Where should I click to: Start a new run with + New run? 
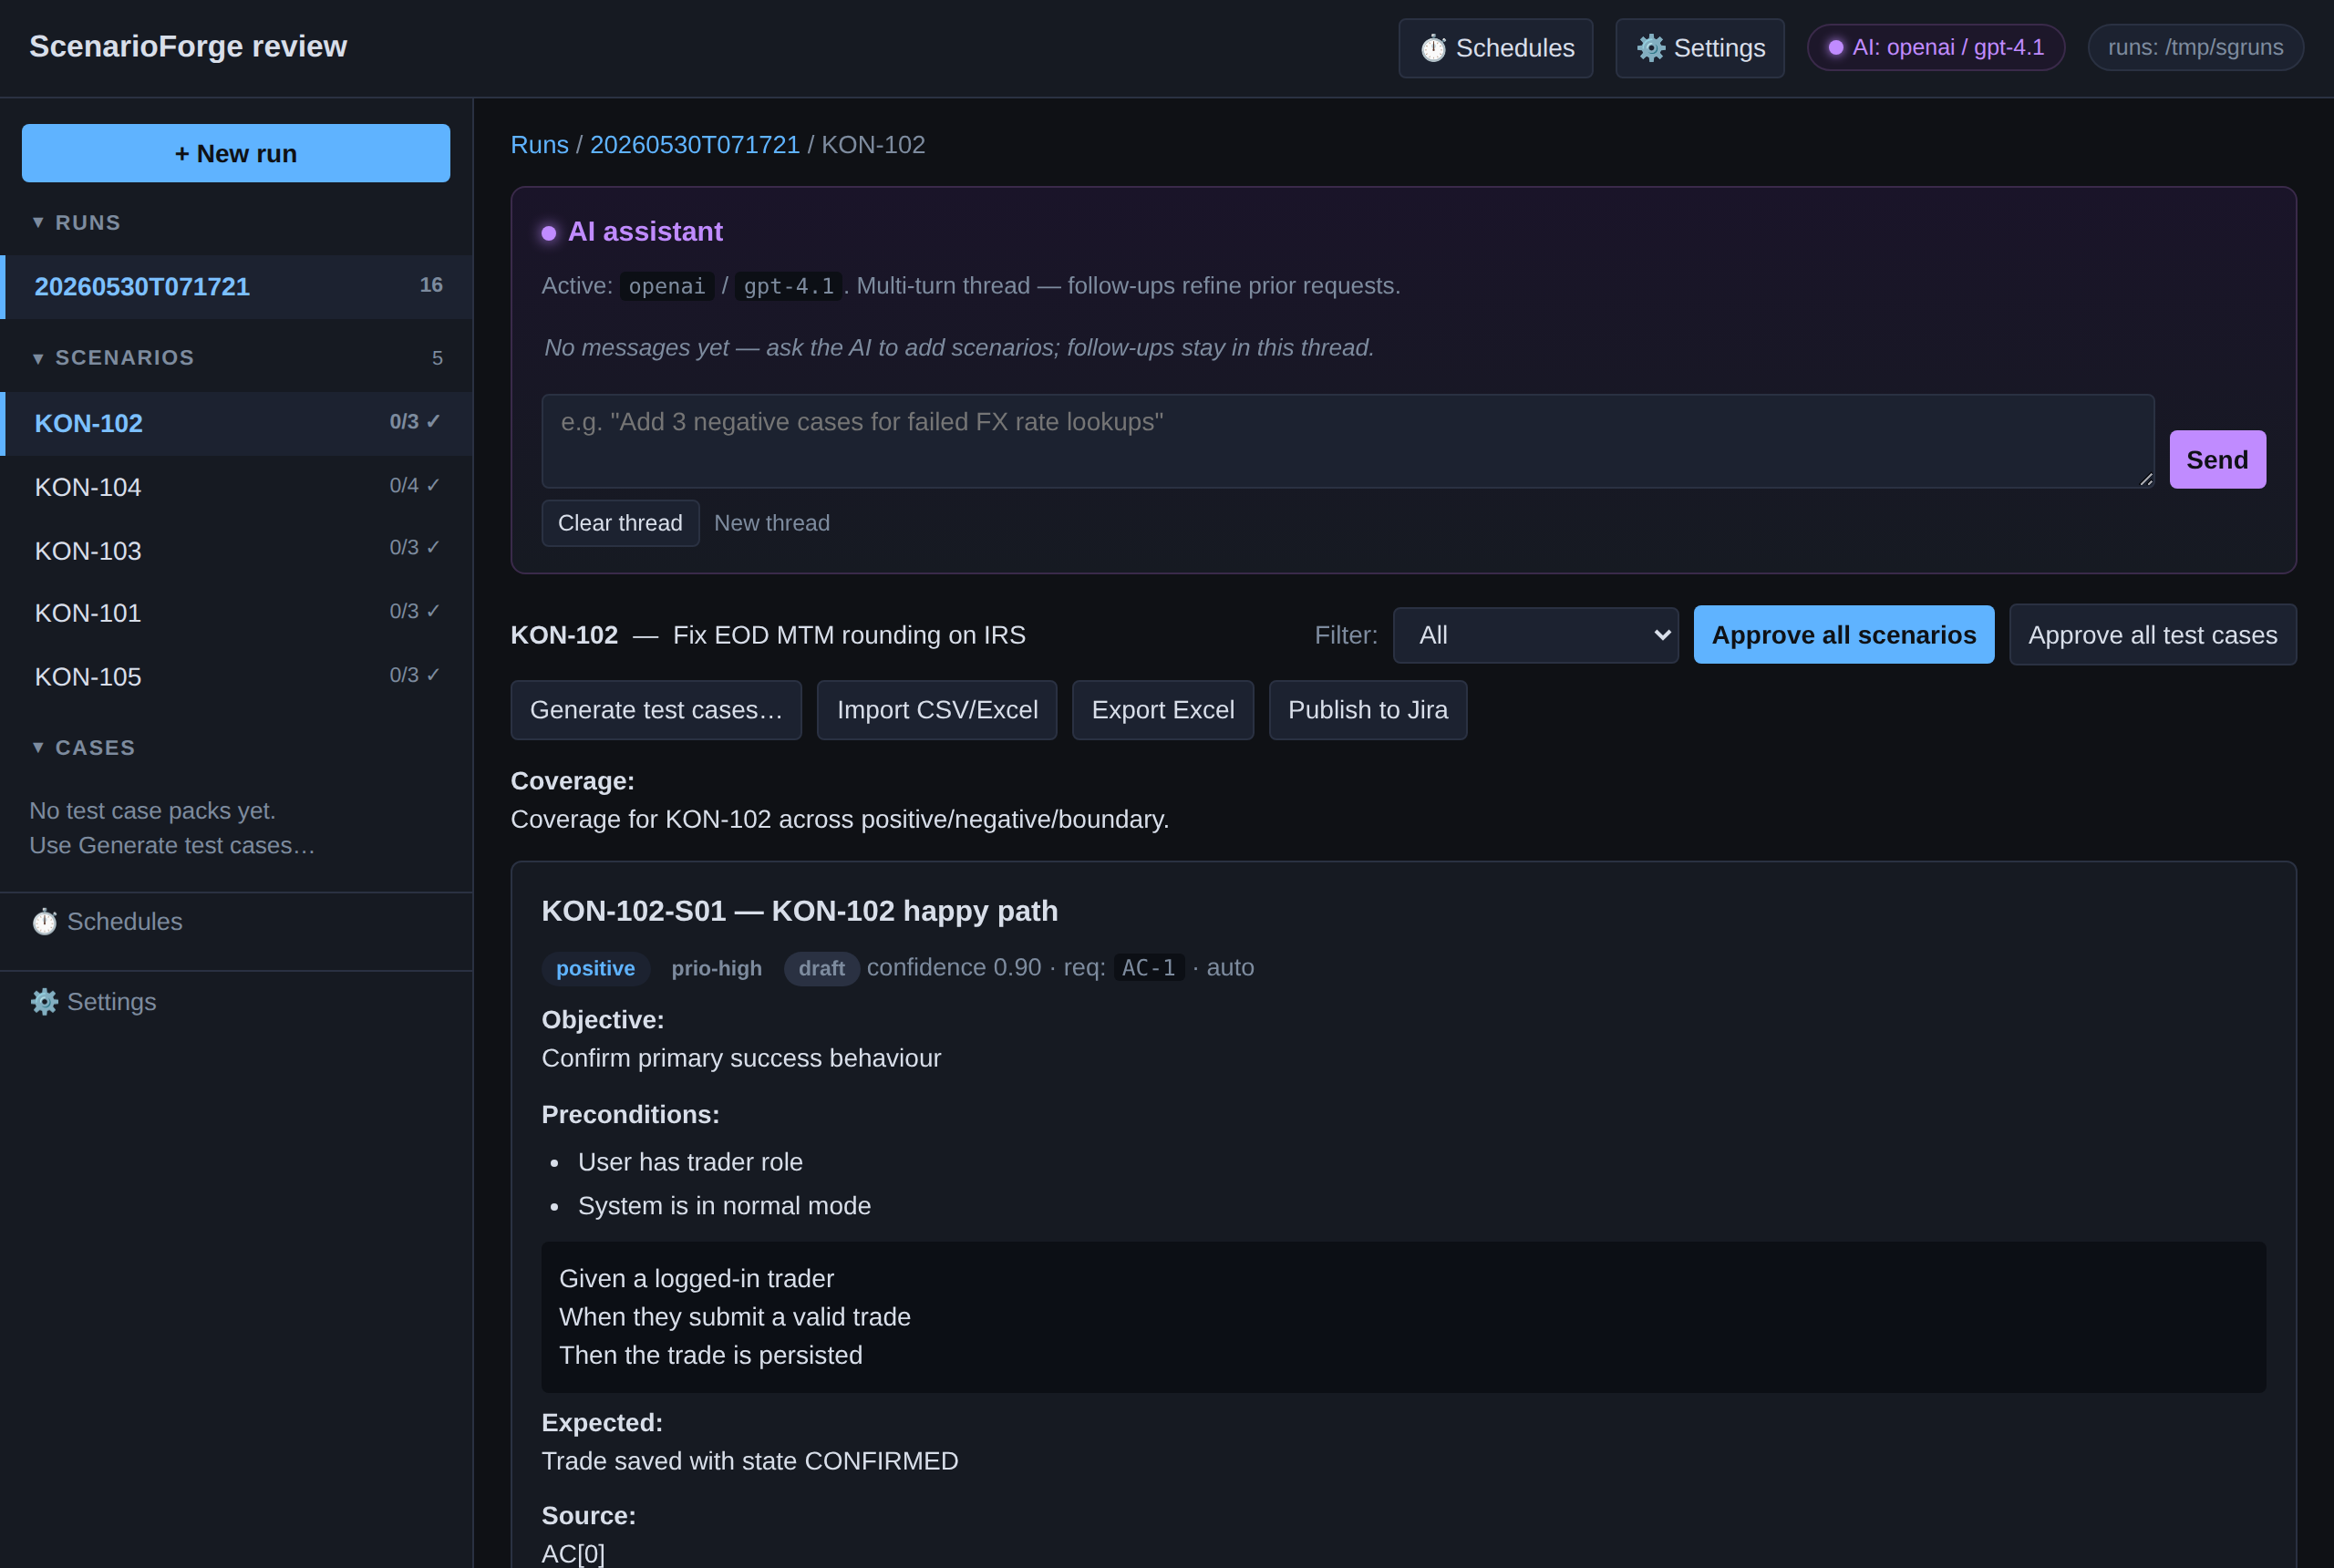pos(236,153)
